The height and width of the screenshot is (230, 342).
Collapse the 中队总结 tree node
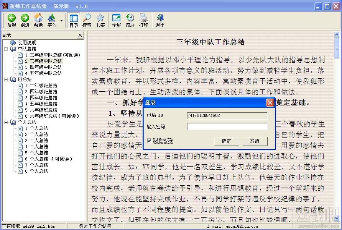[6, 49]
